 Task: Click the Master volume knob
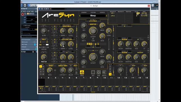coord(44,57)
